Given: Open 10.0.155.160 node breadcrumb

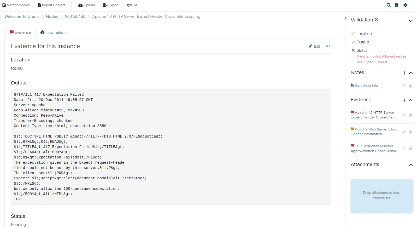Looking at the screenshot, I should point(75,16).
